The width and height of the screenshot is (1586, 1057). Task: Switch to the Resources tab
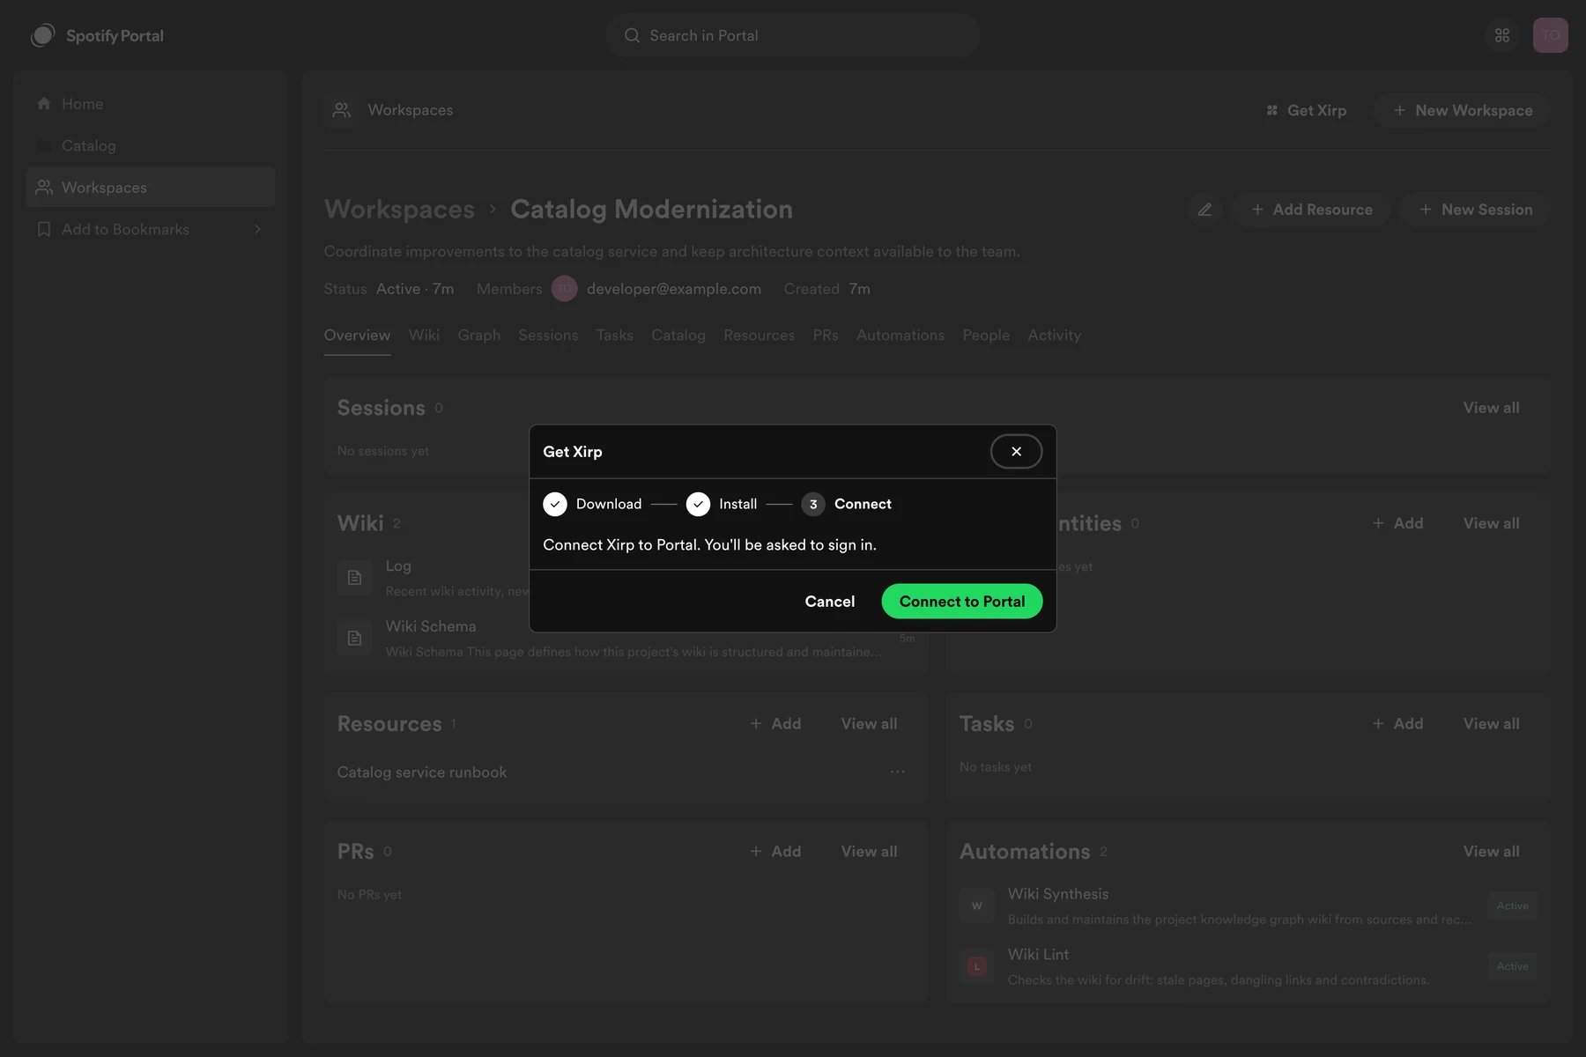tap(759, 336)
